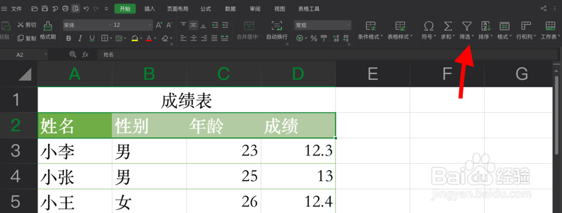
Task: Open the insert function fx button
Action: [85, 55]
